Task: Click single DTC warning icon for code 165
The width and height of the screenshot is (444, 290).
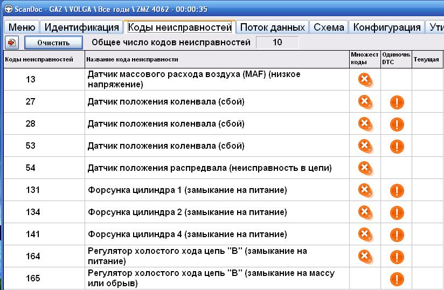Action: tap(397, 279)
